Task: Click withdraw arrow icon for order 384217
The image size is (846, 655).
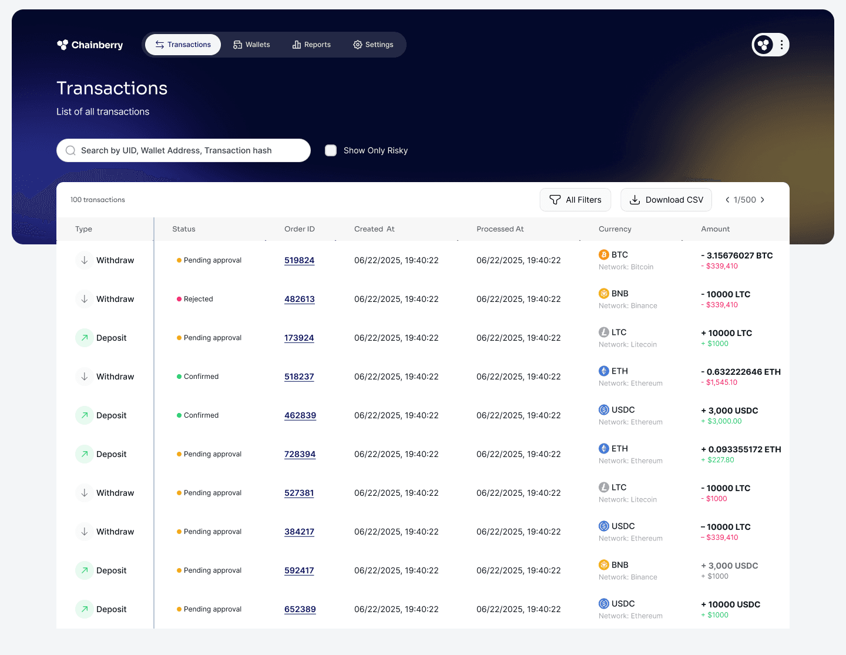Action: [85, 532]
